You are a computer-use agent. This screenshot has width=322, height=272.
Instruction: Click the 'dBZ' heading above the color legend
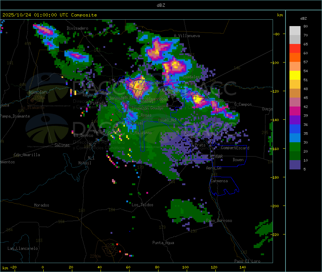(x=303, y=19)
